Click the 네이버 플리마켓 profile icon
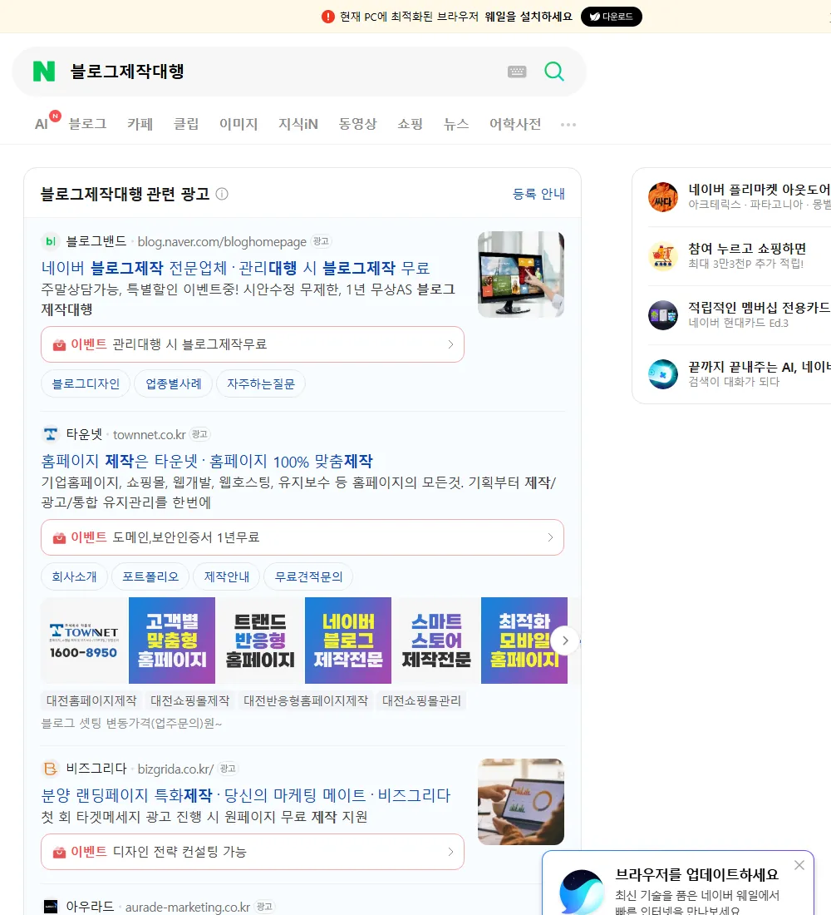Viewport: 831px width, 915px height. point(663,196)
